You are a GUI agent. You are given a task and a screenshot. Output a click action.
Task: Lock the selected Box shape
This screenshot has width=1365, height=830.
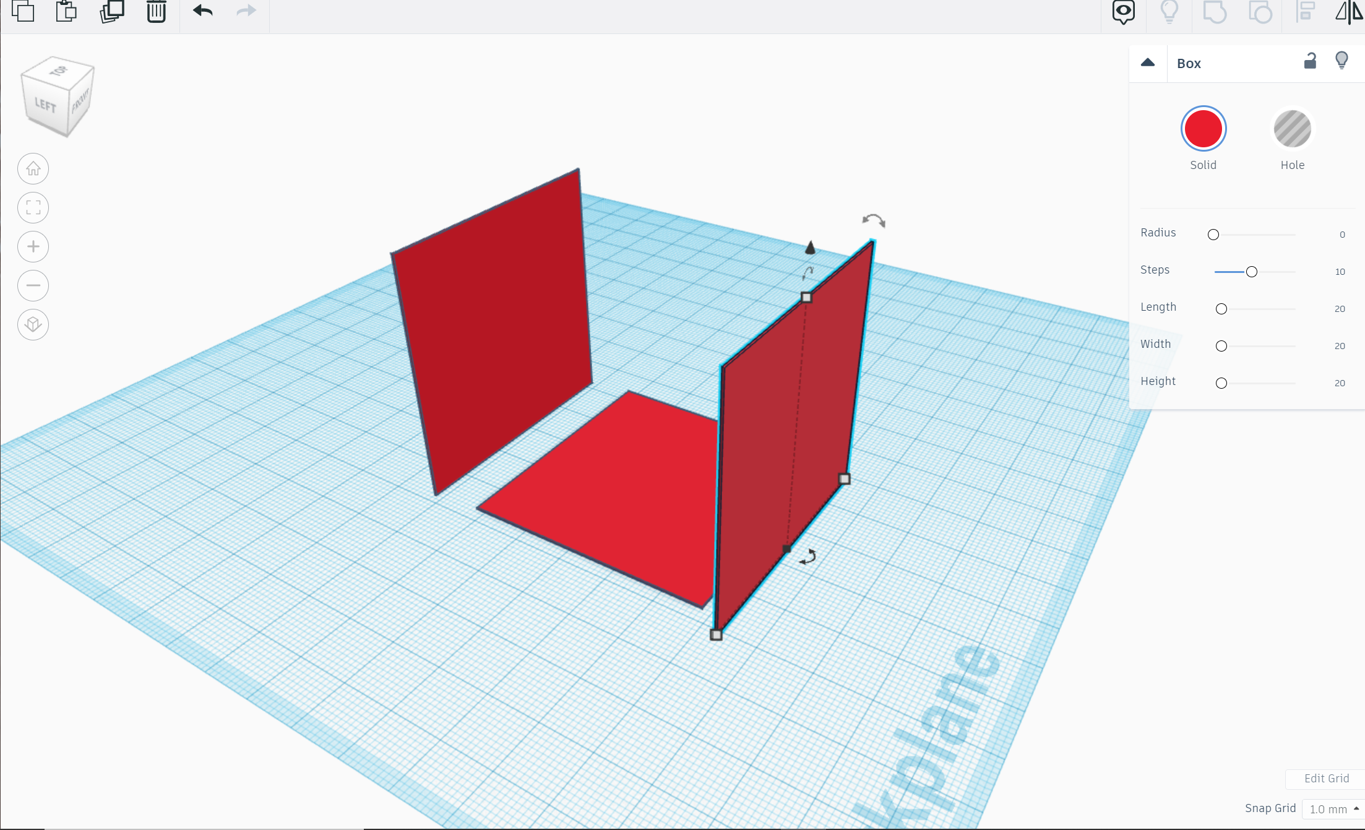click(1310, 62)
